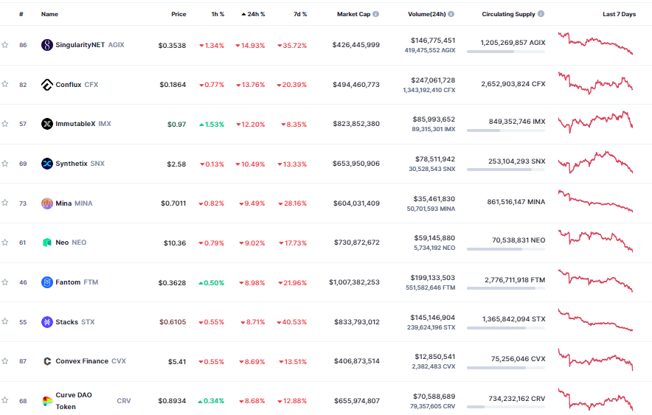Click Mina market cap $604,031,409

click(356, 203)
